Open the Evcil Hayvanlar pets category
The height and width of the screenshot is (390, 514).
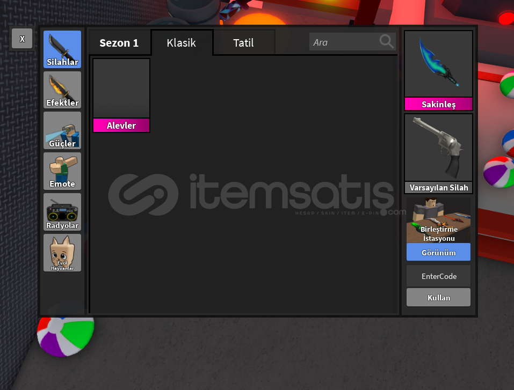[x=62, y=253]
